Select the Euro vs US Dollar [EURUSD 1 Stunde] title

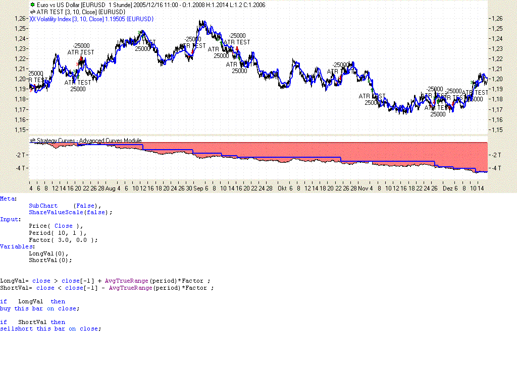[x=84, y=5]
